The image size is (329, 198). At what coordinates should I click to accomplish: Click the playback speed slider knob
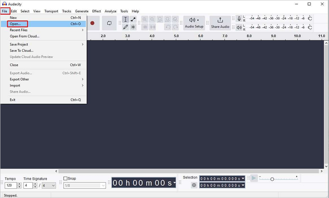(x=272, y=179)
